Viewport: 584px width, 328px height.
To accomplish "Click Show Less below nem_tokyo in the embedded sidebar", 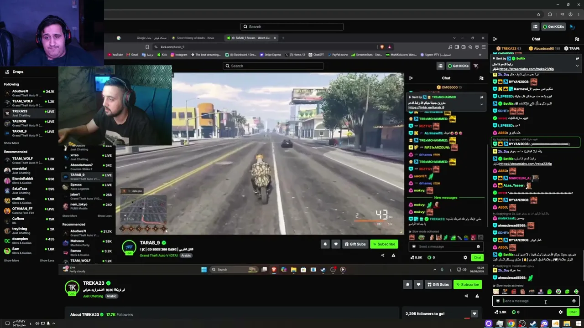I will [x=104, y=216].
